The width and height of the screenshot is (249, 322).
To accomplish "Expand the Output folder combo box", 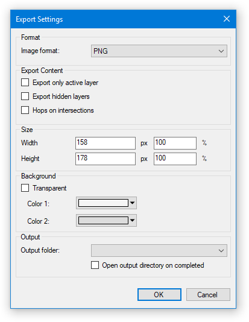I will [159, 250].
